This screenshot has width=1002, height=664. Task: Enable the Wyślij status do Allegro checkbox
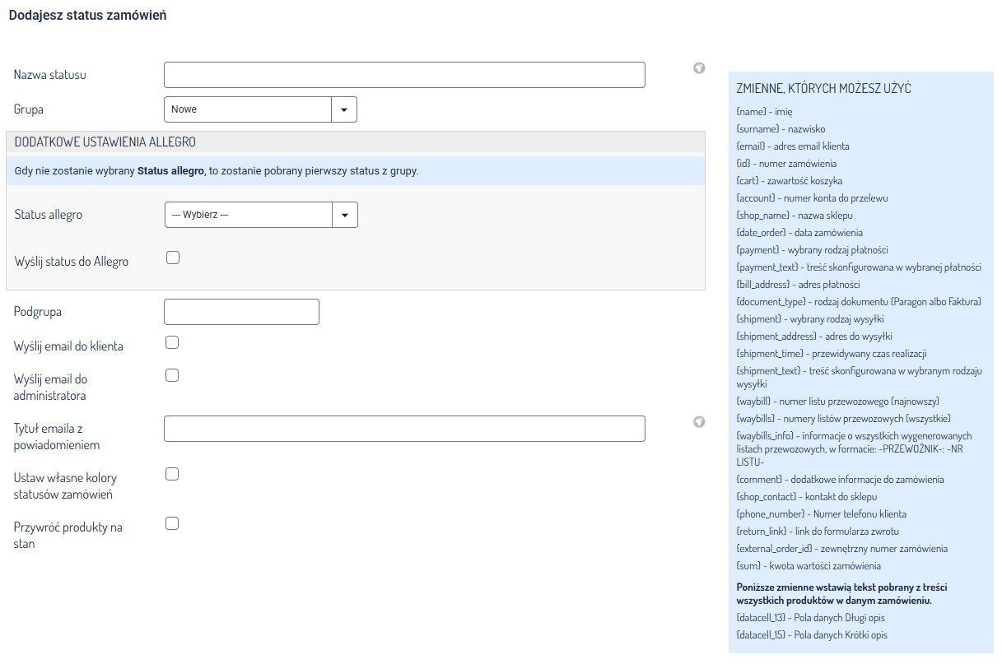point(173,258)
